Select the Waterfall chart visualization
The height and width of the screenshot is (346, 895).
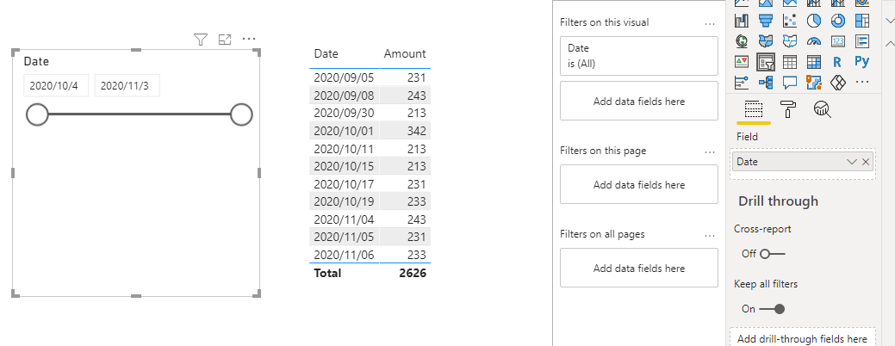coord(742,22)
